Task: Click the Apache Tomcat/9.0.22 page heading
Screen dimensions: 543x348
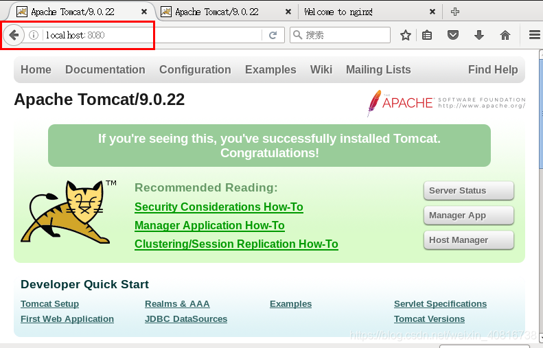Action: [99, 100]
